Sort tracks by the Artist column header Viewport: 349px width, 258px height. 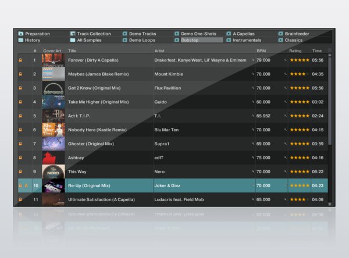pyautogui.click(x=159, y=51)
